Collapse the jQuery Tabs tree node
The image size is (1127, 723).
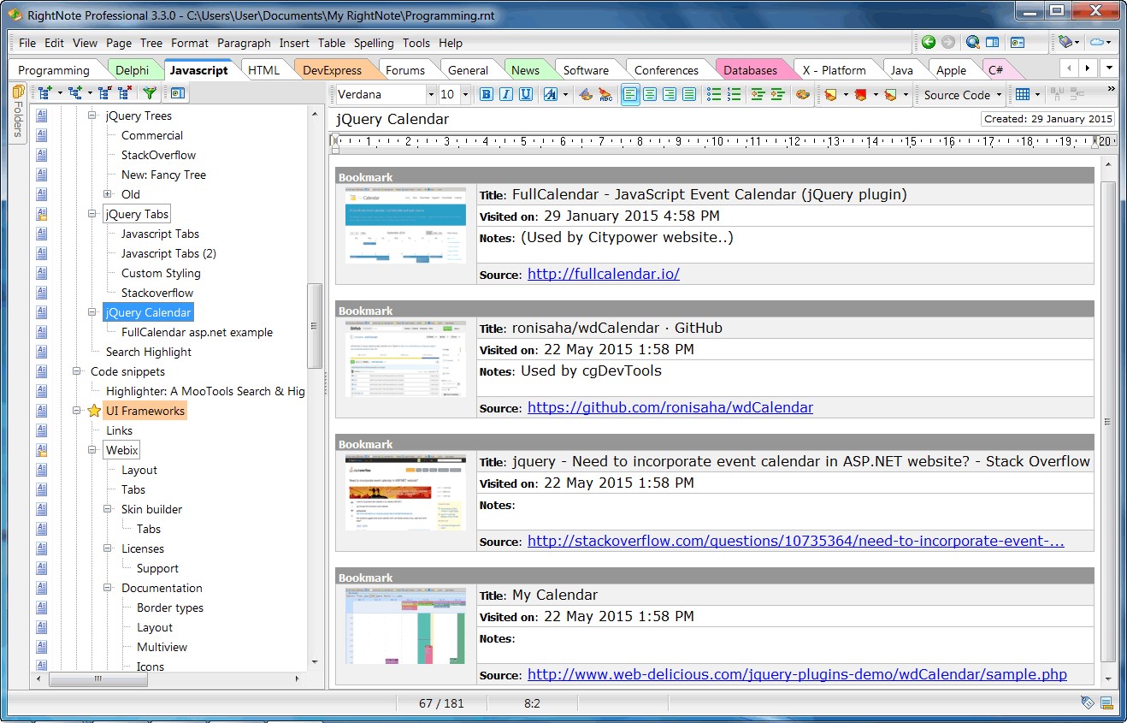92,214
